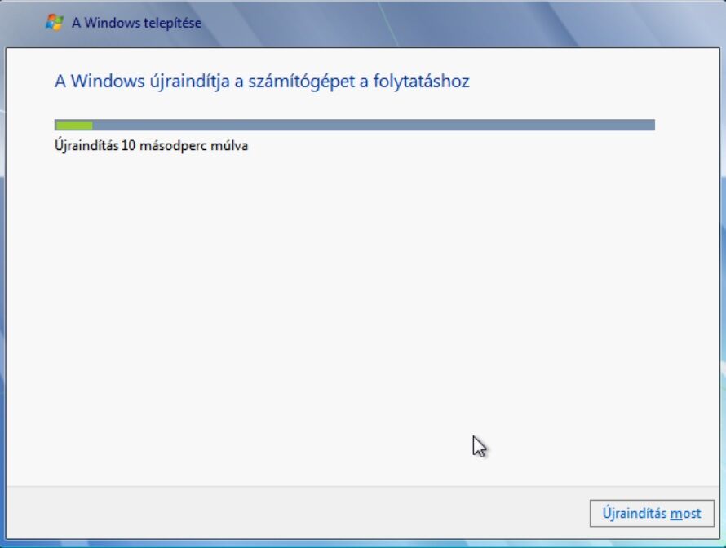Click the 'Újraindítás most' button
The width and height of the screenshot is (726, 548).
652,513
